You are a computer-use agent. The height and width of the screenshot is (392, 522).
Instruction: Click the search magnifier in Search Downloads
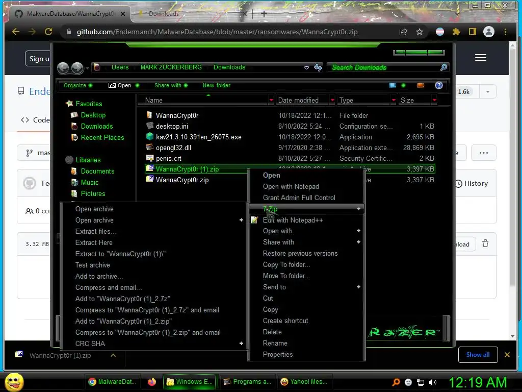coord(443,67)
